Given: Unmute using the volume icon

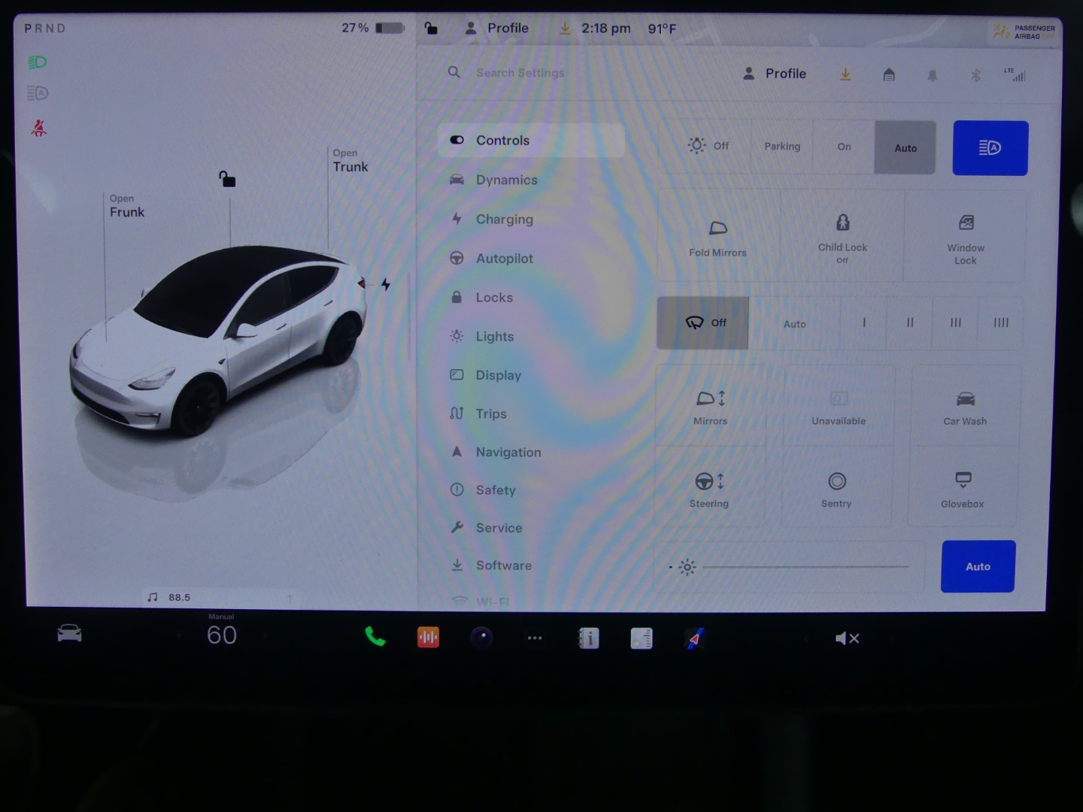Looking at the screenshot, I should (x=847, y=638).
